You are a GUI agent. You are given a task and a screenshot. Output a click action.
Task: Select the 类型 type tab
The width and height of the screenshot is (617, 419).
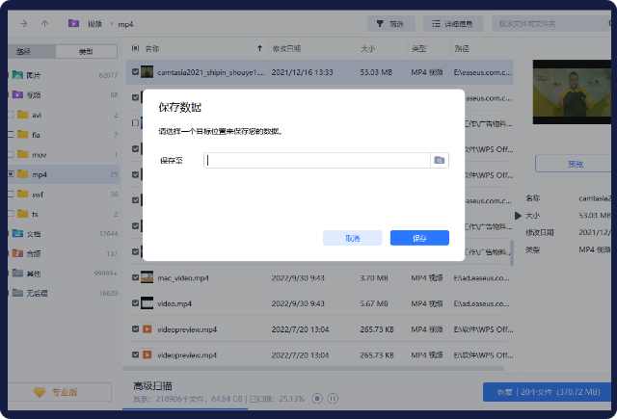(86, 51)
